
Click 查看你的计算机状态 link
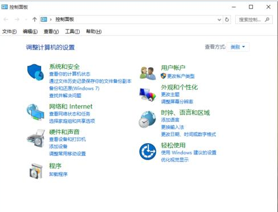coord(69,74)
